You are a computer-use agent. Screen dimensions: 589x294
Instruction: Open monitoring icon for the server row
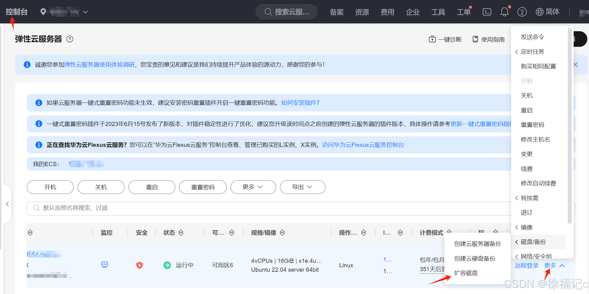pyautogui.click(x=105, y=265)
